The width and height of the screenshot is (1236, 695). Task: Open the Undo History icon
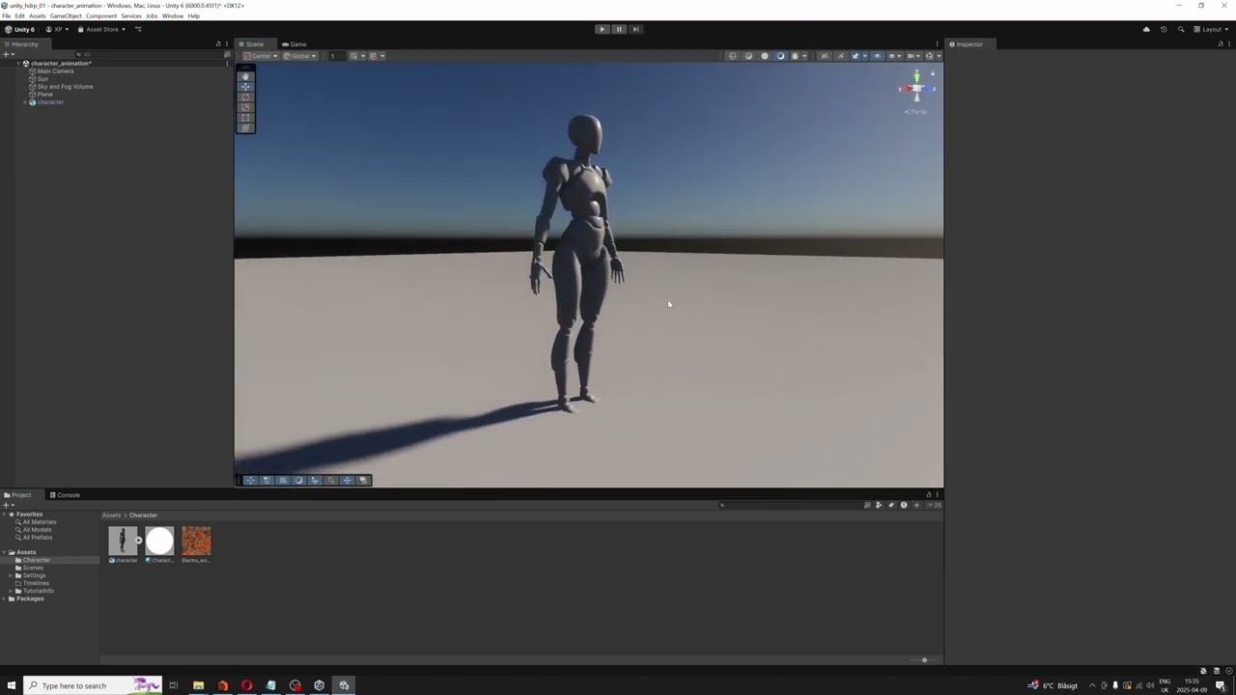(x=1164, y=29)
